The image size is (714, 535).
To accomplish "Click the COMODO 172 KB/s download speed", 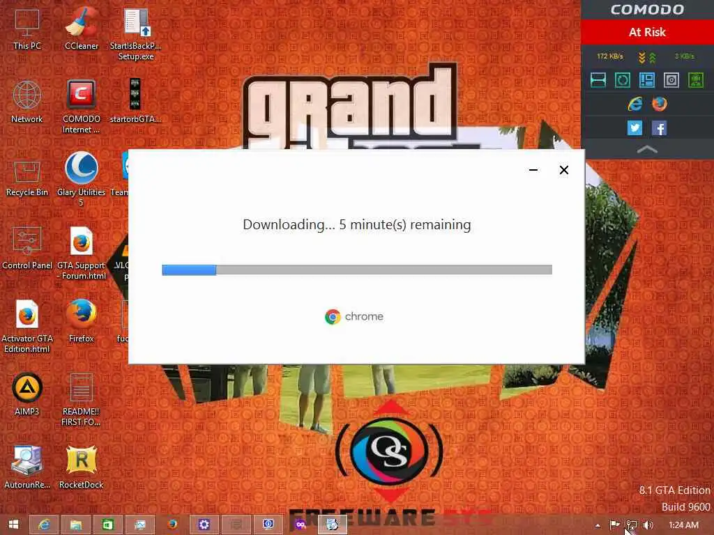I will [x=609, y=56].
